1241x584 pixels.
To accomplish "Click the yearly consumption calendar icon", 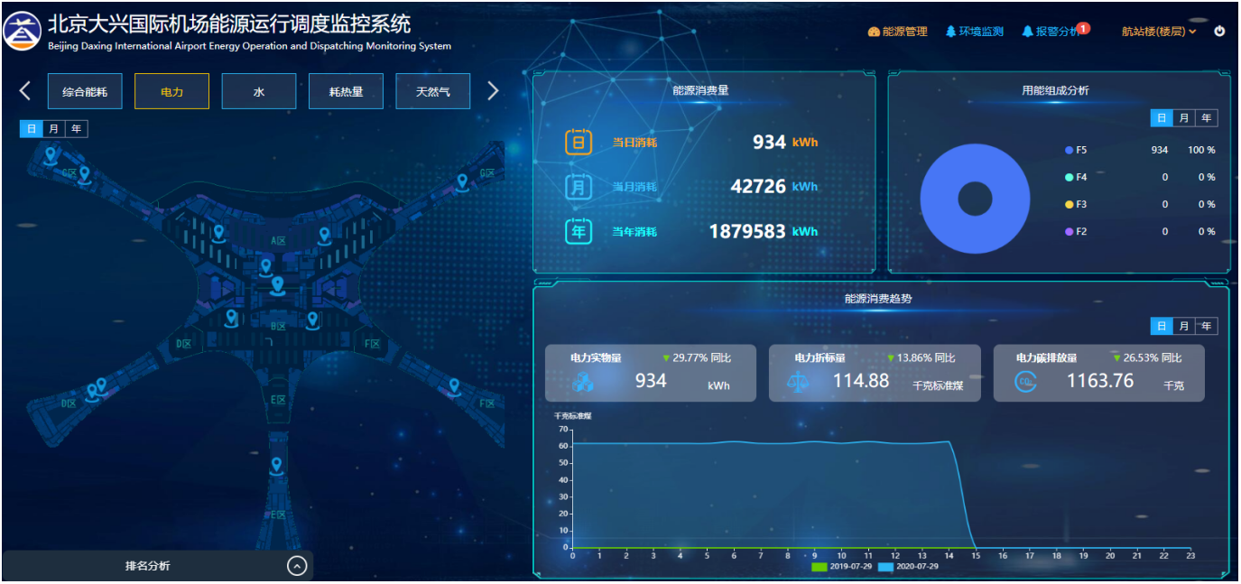I will coord(578,232).
